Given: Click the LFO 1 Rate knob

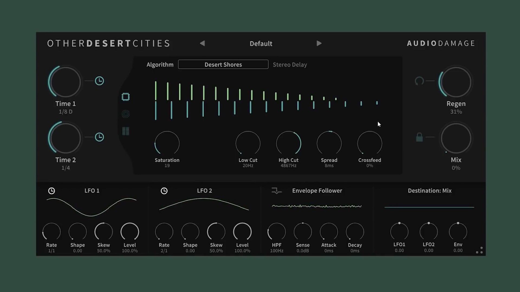Looking at the screenshot, I should tap(51, 232).
